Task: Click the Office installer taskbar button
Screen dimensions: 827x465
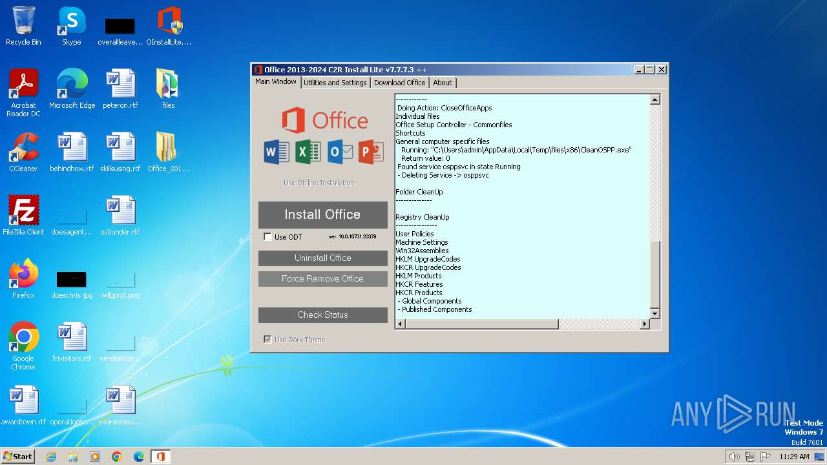Action: [160, 457]
